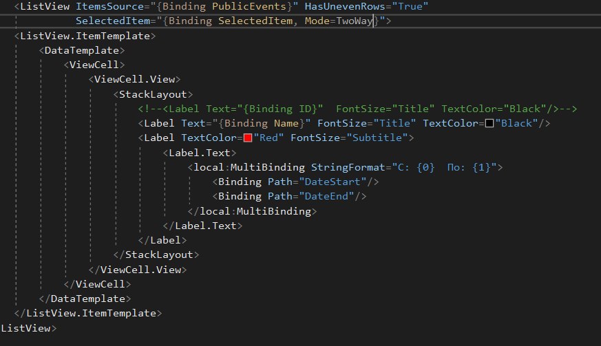Viewport: 601px width, 346px height.
Task: Click the green commented-out Label line
Action: [x=357, y=109]
